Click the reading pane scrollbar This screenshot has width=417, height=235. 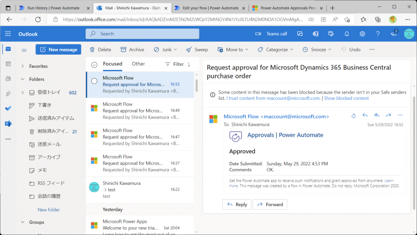pyautogui.click(x=414, y=153)
